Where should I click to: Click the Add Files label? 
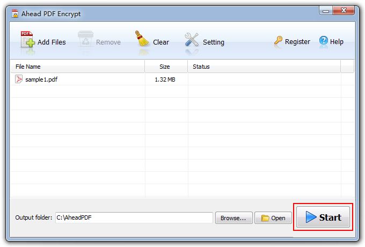52,42
